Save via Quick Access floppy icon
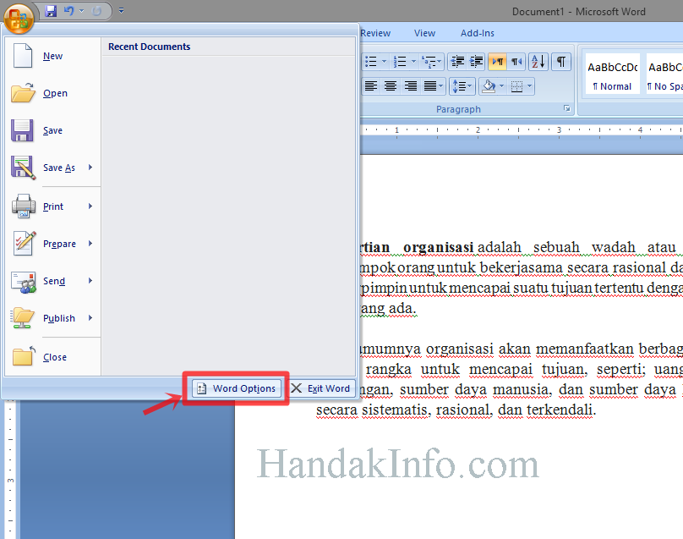The height and width of the screenshot is (539, 683). 51,11
